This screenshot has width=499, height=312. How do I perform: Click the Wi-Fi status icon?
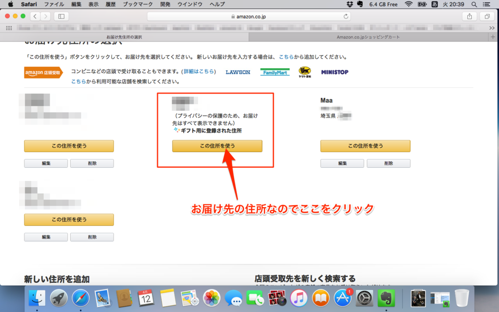click(x=409, y=4)
